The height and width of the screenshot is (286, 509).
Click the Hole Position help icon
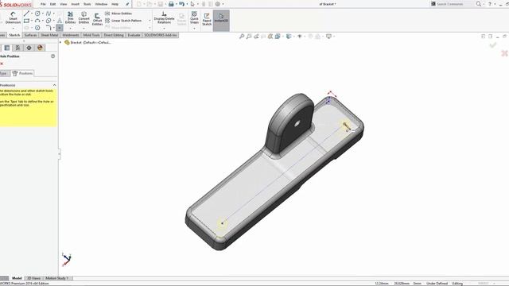tap(52, 56)
